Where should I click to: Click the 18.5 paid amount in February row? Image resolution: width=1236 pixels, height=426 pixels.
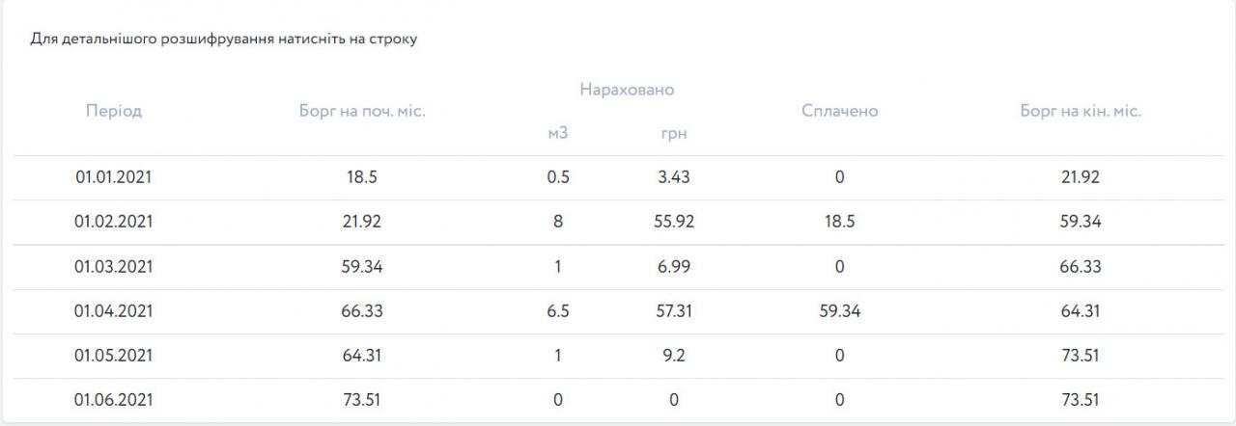pos(839,222)
